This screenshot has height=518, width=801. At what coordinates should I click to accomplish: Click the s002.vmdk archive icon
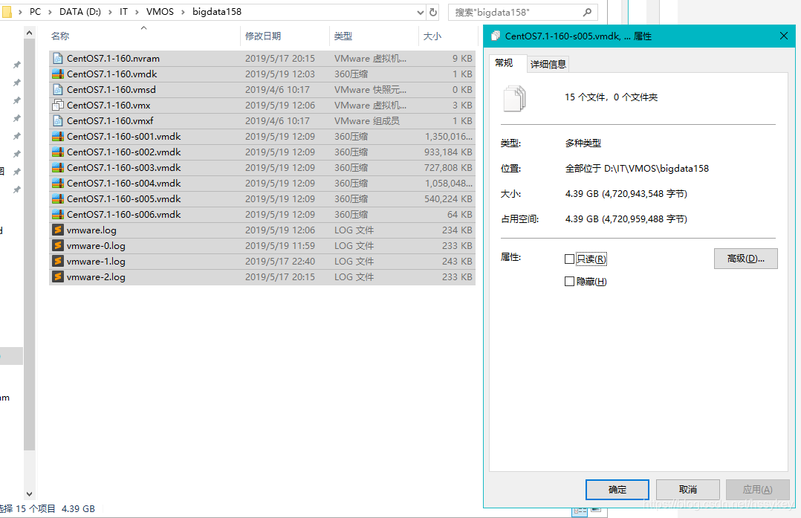pyautogui.click(x=58, y=152)
